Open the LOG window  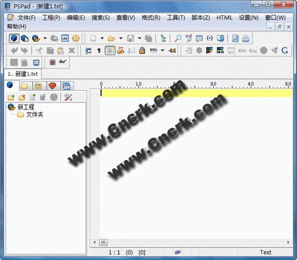click(65, 38)
